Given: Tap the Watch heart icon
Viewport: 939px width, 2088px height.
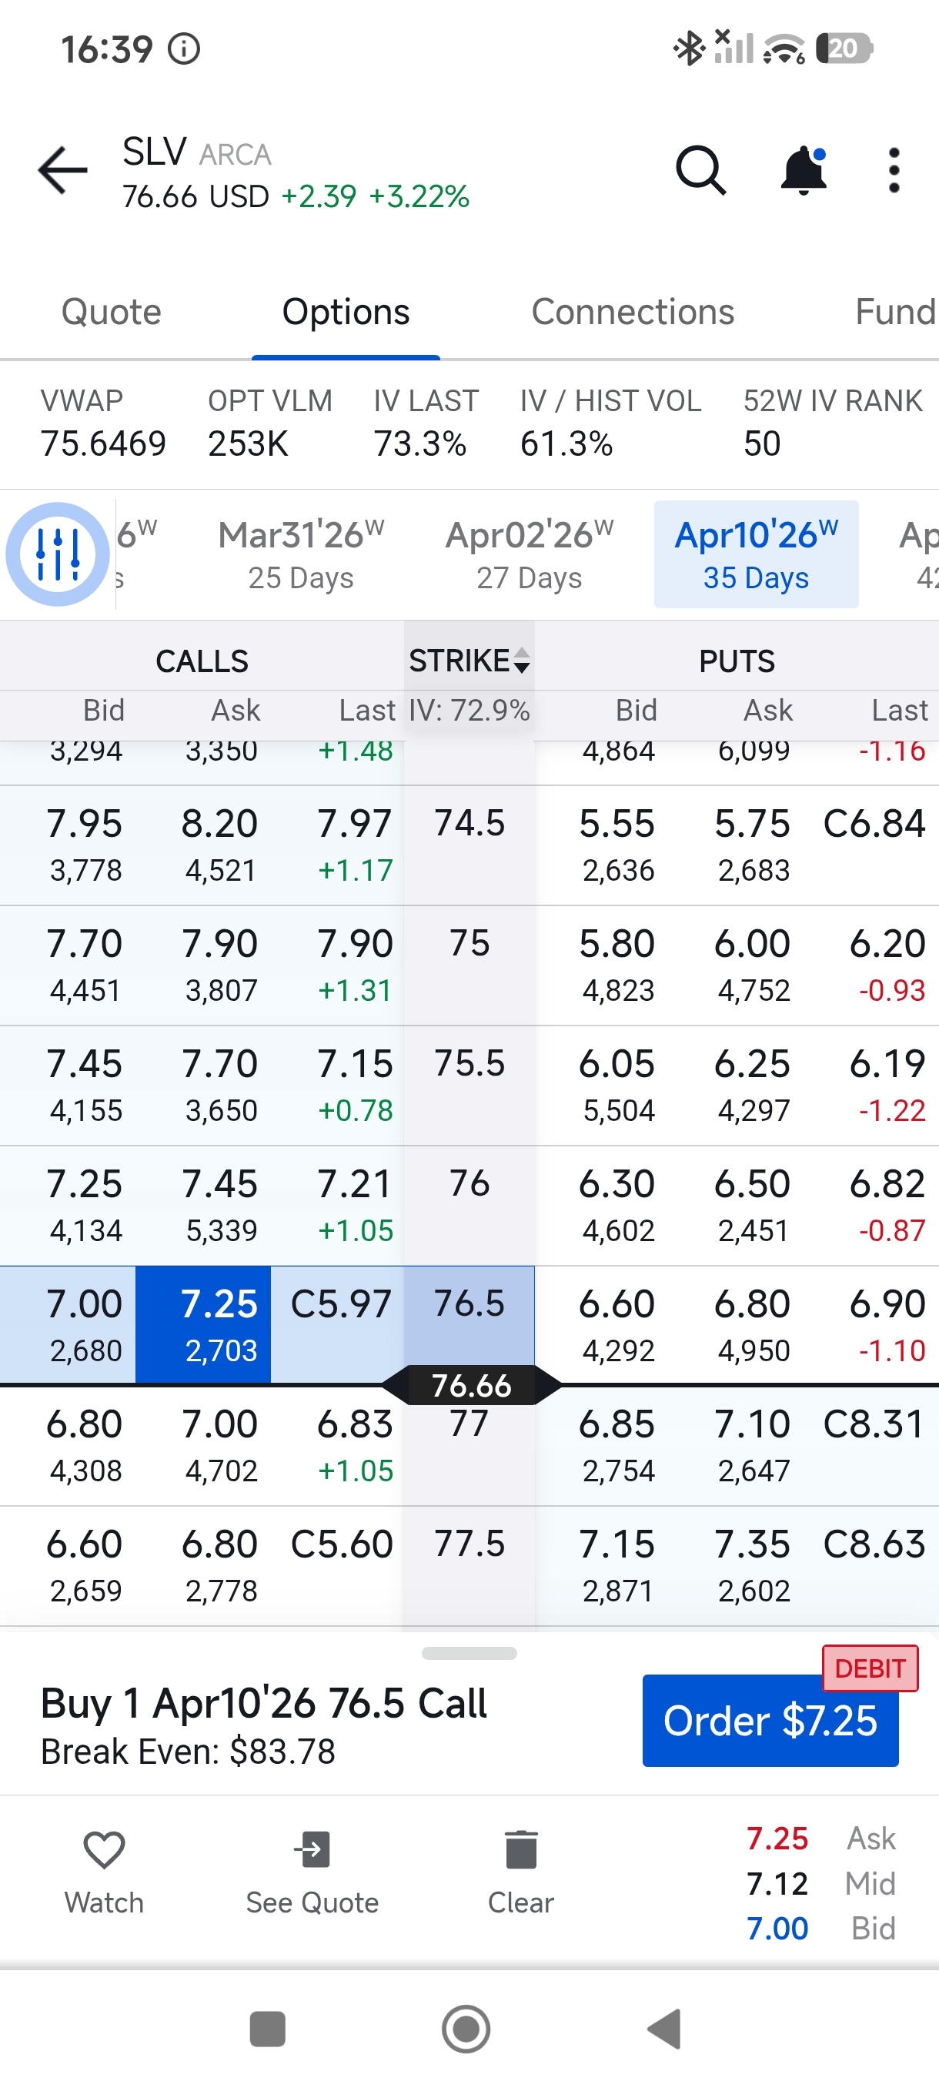Looking at the screenshot, I should click(x=105, y=1851).
